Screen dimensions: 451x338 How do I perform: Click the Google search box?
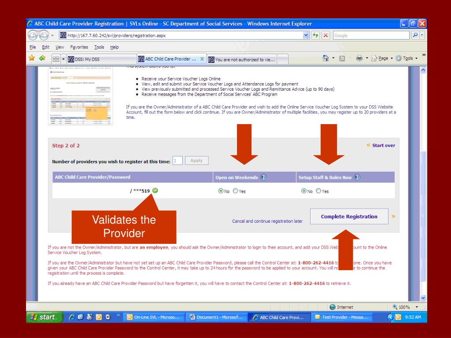pos(371,35)
